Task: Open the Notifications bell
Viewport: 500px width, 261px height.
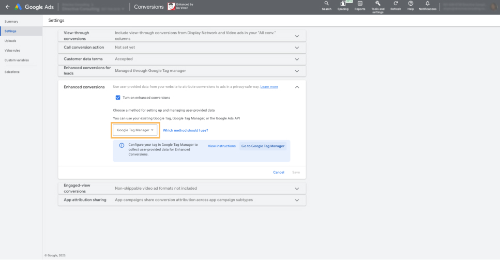Action: click(427, 6)
